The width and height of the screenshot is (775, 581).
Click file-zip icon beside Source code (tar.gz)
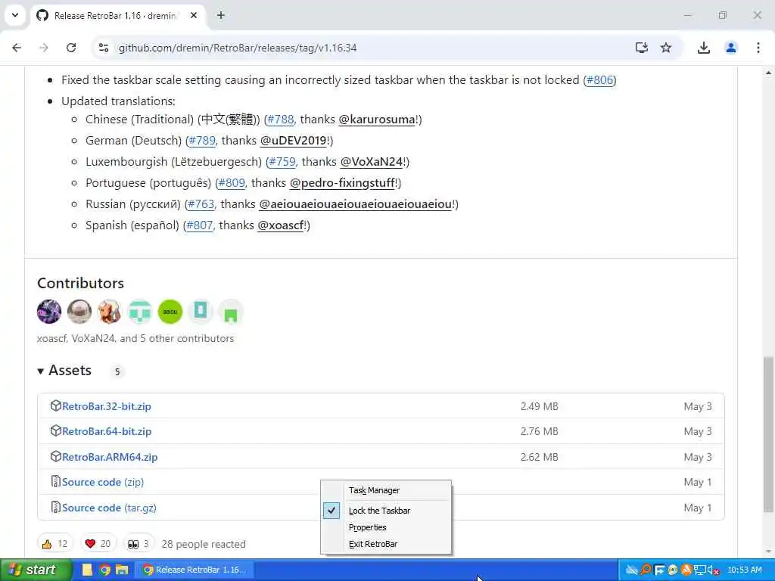[x=56, y=508]
